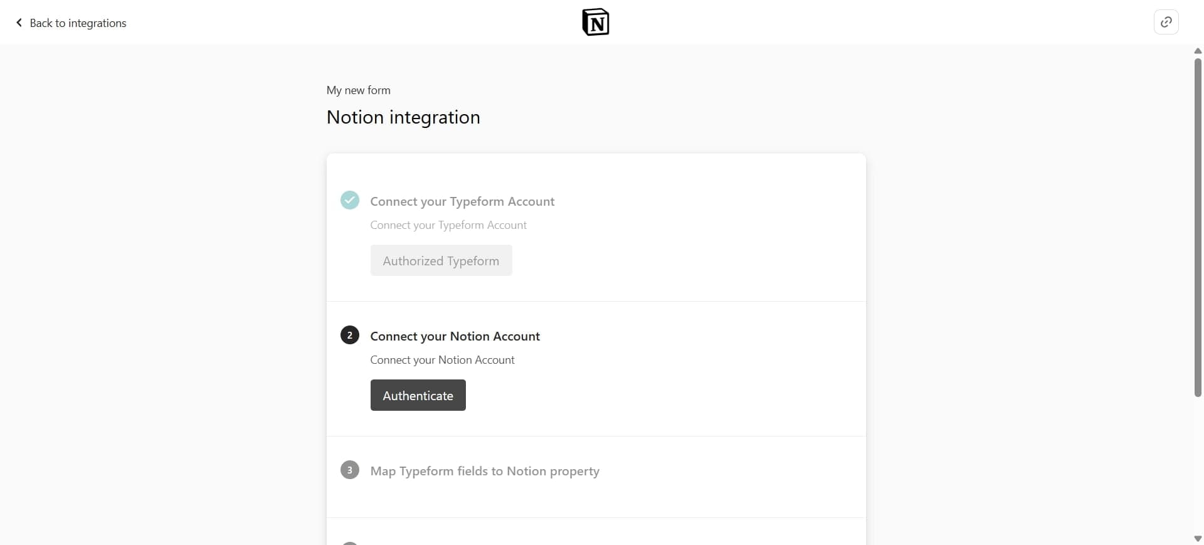The width and height of the screenshot is (1204, 545).
Task: Select step 2 number badge
Action: point(350,335)
